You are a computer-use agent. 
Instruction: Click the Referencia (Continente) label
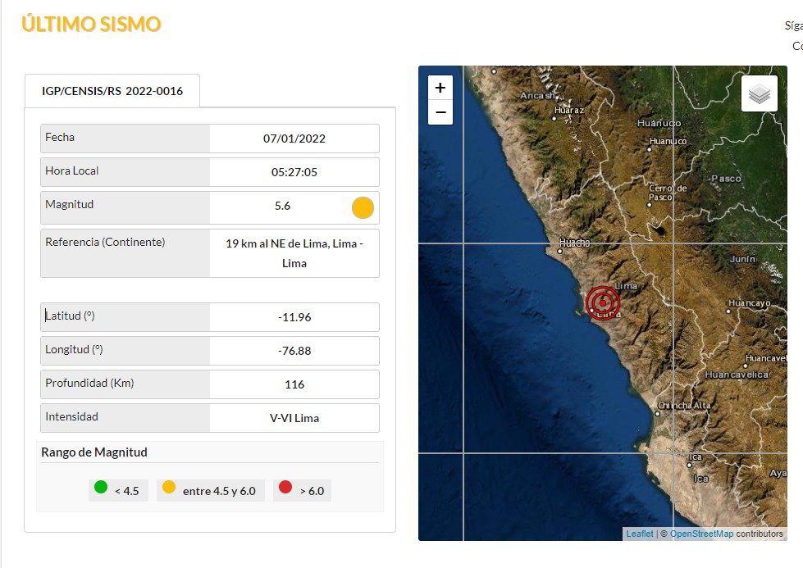coord(105,242)
